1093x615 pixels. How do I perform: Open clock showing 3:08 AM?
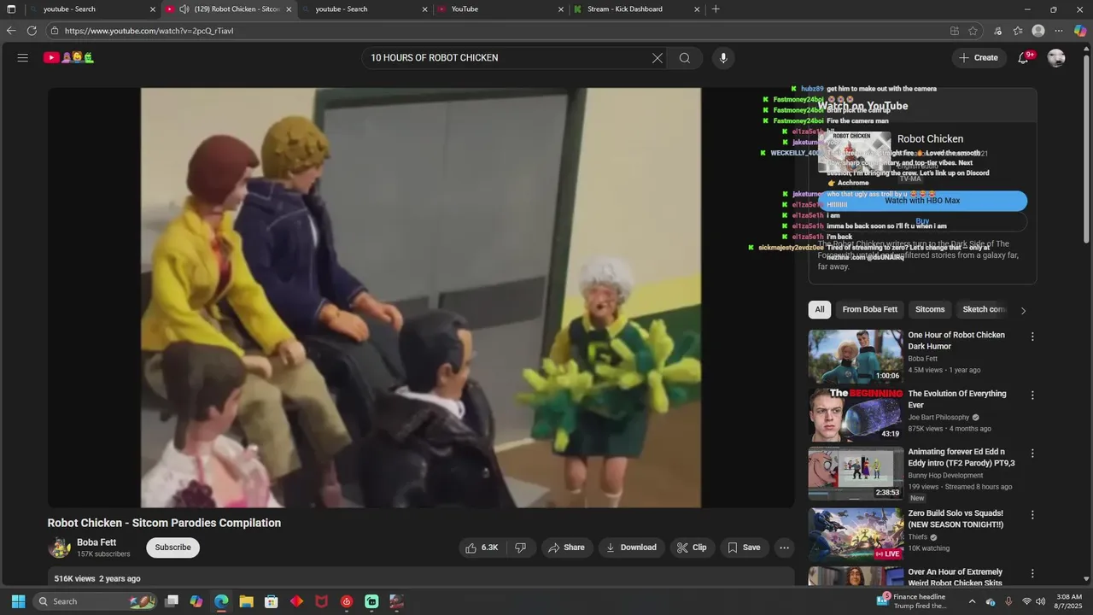tap(1069, 601)
